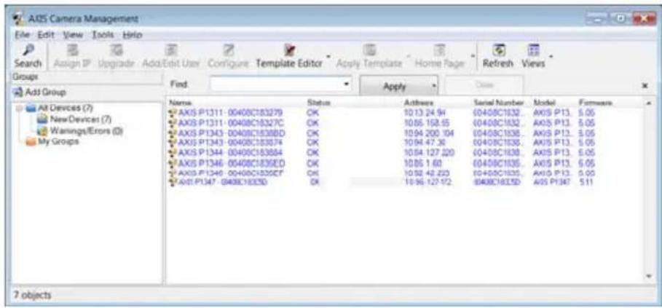Click the address 10.94.200.104
This screenshot has height=308, width=662.
pos(428,133)
